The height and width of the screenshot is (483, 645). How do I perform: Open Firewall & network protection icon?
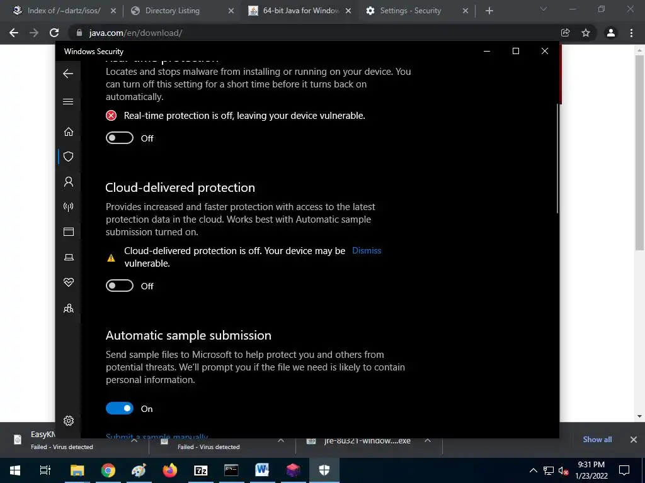68,206
